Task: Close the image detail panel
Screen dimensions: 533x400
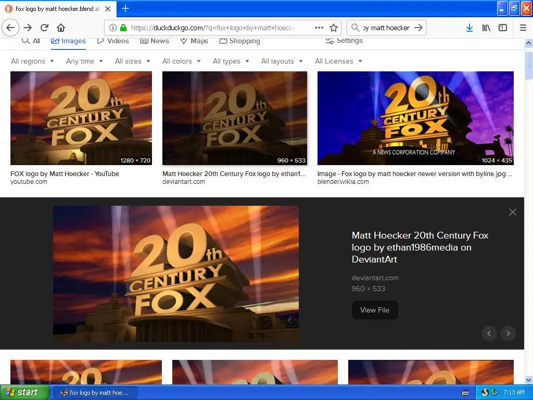Action: tap(512, 213)
